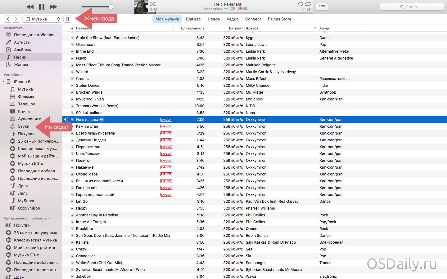Collapse the iPhone 6 device tree
This screenshot has height=279, width=447.
pyautogui.click(x=3, y=82)
